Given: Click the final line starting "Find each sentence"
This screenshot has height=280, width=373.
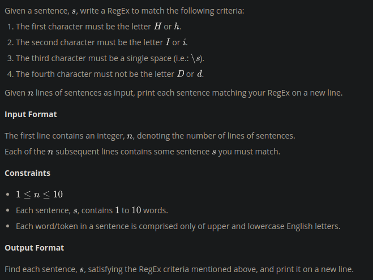Looking at the screenshot, I should [178, 269].
